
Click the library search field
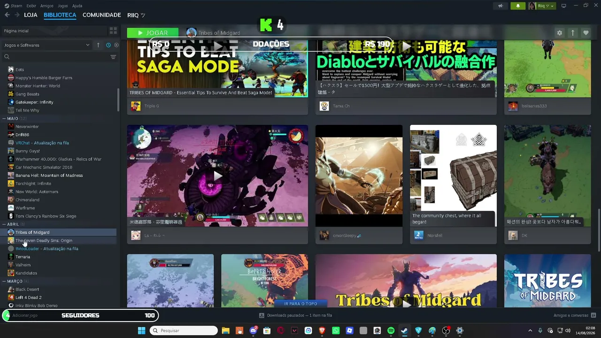pos(55,57)
